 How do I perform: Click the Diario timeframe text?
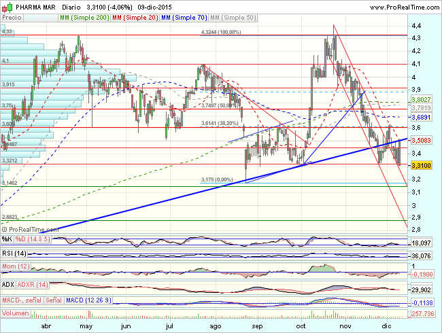71,7
